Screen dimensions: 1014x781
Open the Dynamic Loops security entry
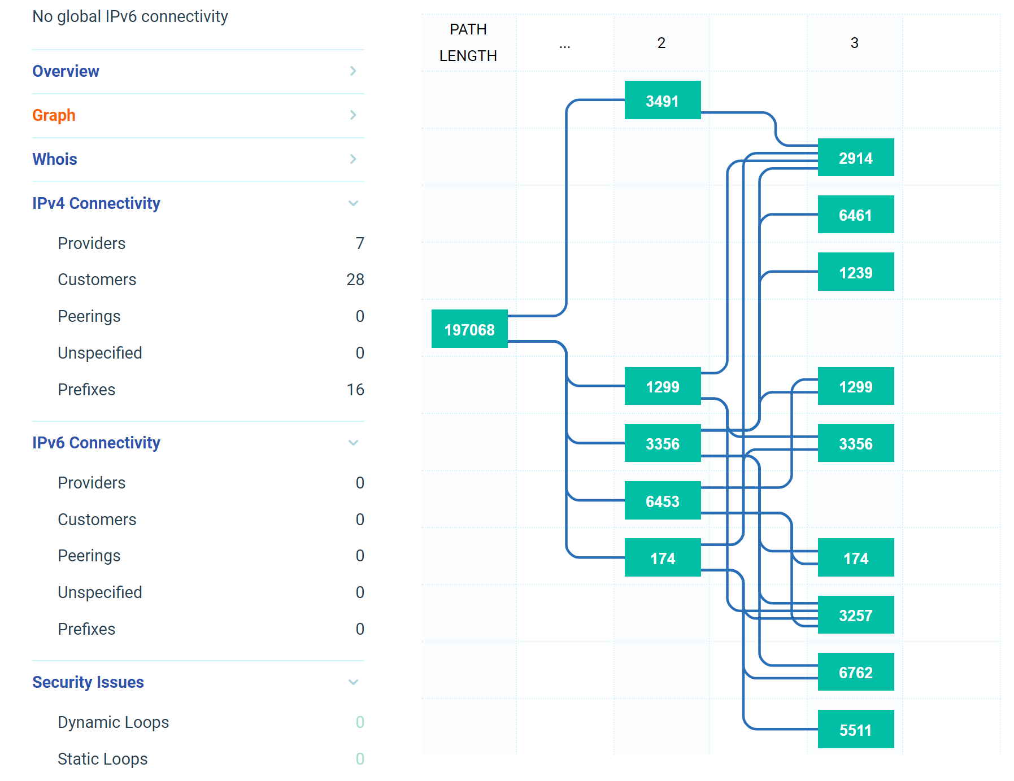113,722
